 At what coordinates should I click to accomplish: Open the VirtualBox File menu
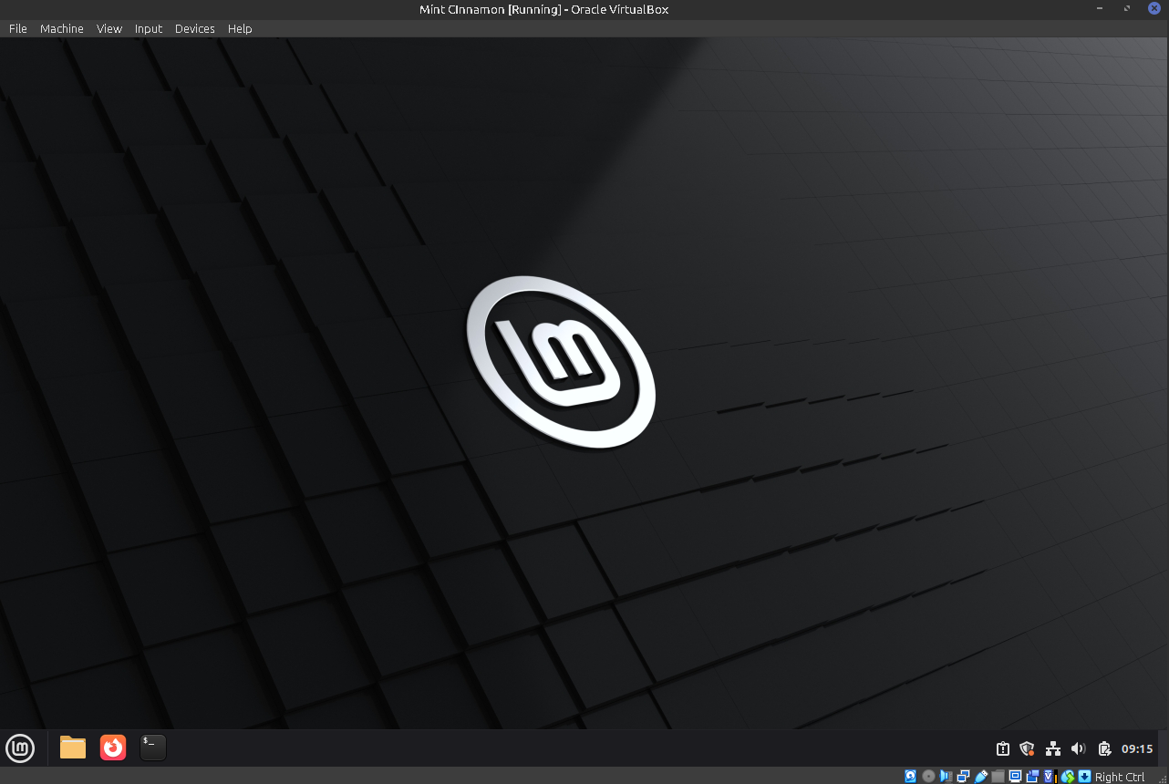18,28
